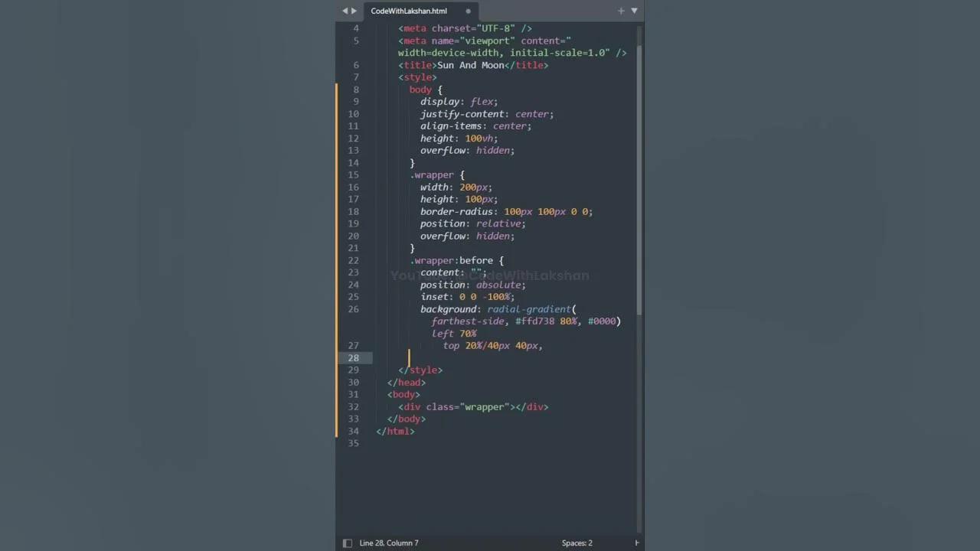
Task: Click the forward navigation arrow
Action: tap(354, 11)
